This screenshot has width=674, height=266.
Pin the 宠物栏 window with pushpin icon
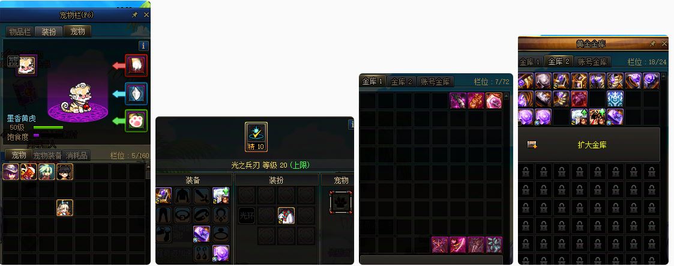tap(134, 15)
